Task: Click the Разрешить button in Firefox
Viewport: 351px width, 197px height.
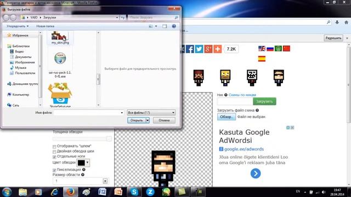Action: pyautogui.click(x=333, y=38)
